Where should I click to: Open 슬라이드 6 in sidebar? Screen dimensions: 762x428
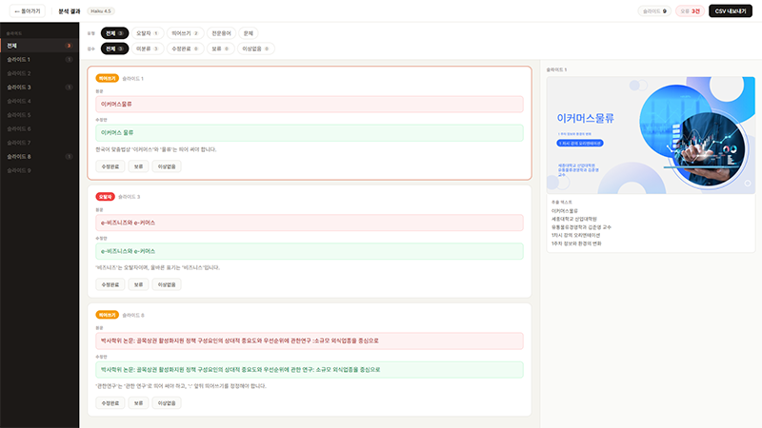(x=39, y=128)
